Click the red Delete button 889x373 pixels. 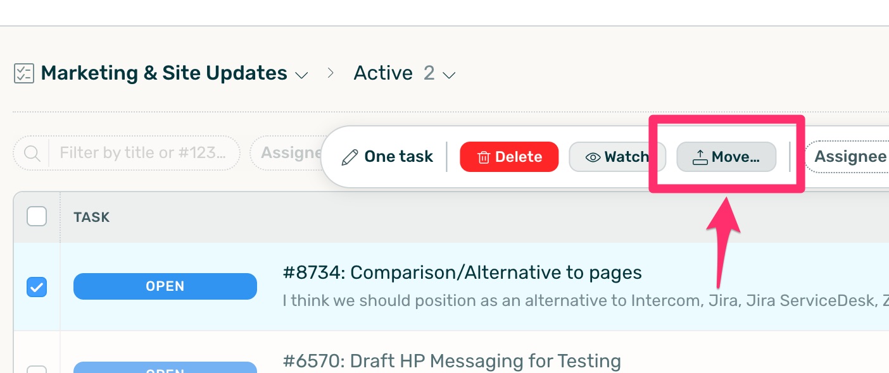tap(509, 157)
